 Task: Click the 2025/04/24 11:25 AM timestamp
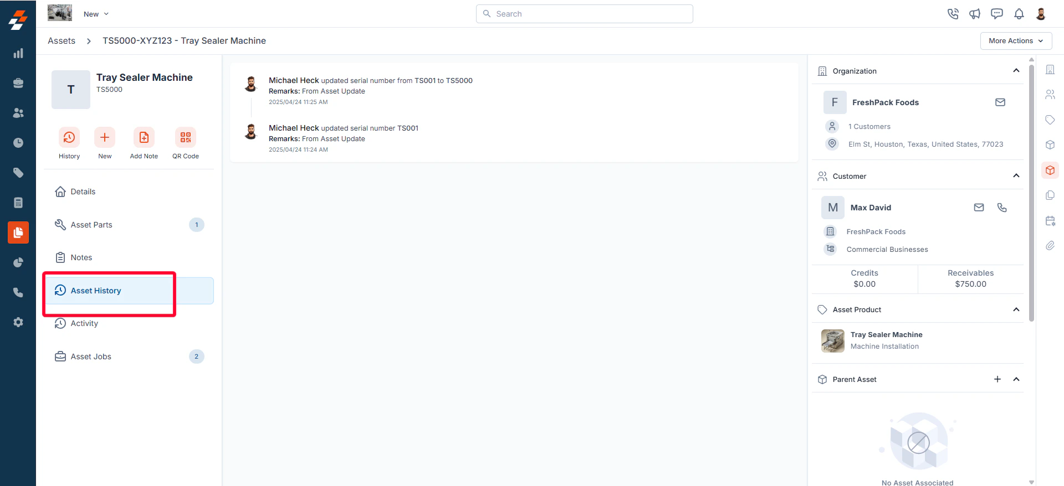tap(298, 102)
